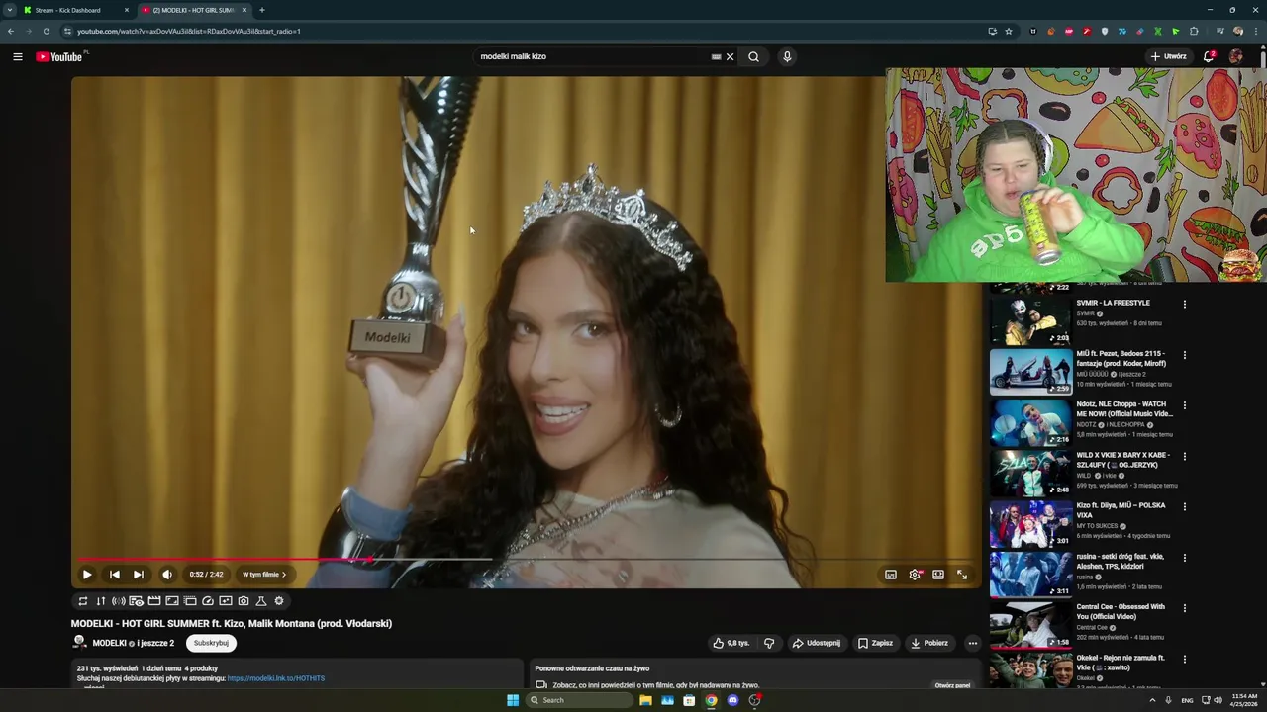Viewport: 1267px width, 712px height.
Task: Select the MODELKI - HOT GIRL SUMMER tab
Action: 193,10
